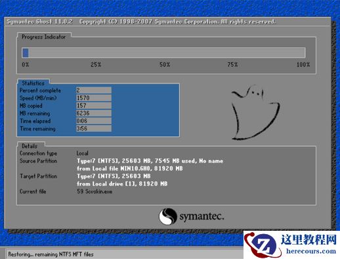Click the Ghost mascot drawing
This screenshot has height=259, width=340.
tap(255, 113)
